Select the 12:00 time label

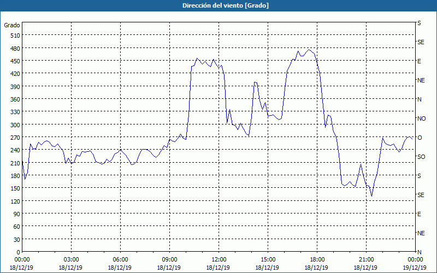pyautogui.click(x=219, y=260)
